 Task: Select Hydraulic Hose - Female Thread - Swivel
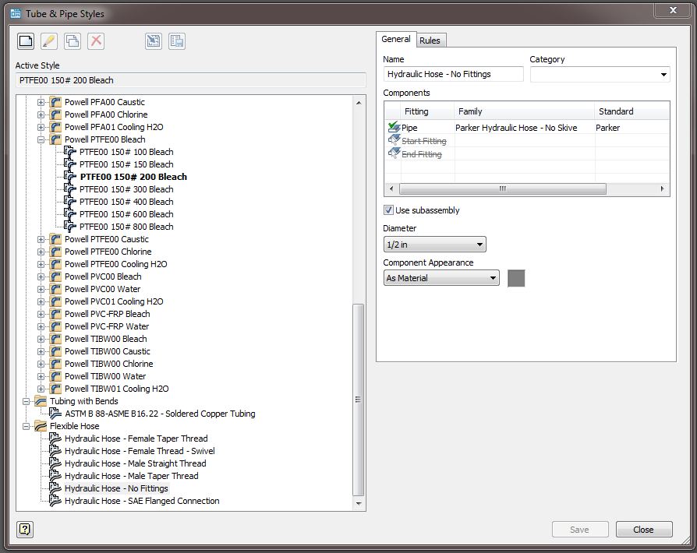pos(140,451)
